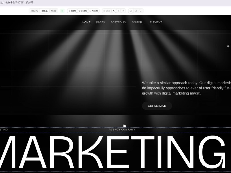Image resolution: width=231 pixels, height=173 pixels.
Task: Click the PORTFOLIO navigation link
Action: (x=118, y=22)
